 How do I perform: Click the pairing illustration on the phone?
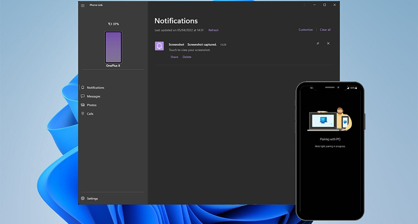click(x=330, y=119)
